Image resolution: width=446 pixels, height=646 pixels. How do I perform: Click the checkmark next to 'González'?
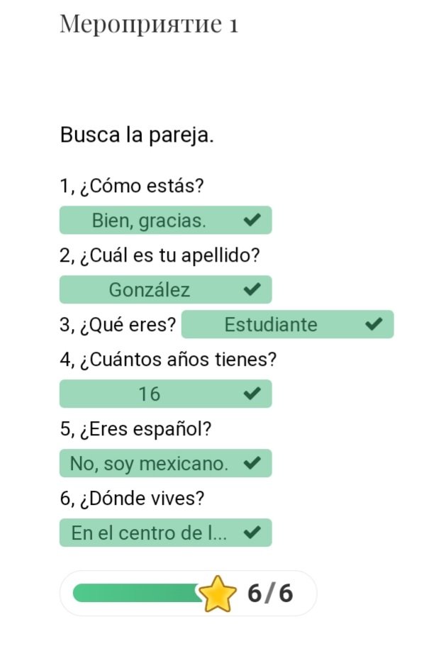click(251, 289)
